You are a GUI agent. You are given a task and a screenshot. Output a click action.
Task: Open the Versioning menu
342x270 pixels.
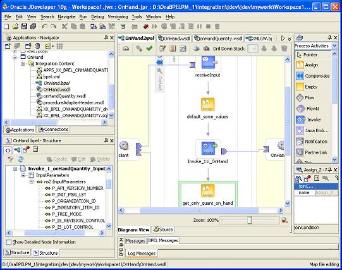point(118,16)
